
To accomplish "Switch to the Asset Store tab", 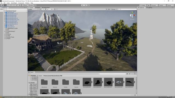I will click(46, 8).
